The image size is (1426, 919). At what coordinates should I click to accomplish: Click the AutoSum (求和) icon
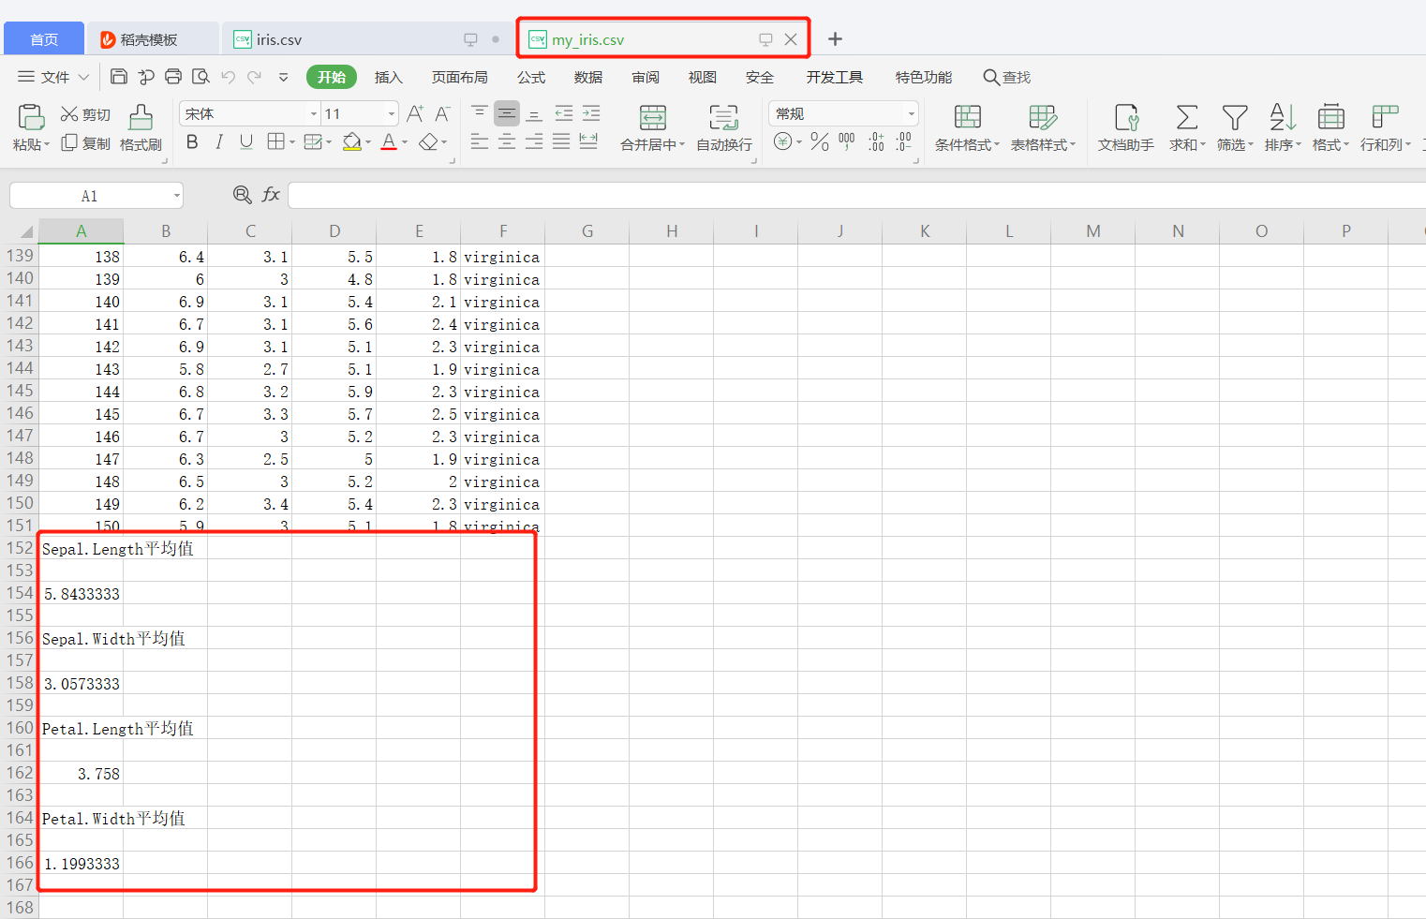(1187, 117)
